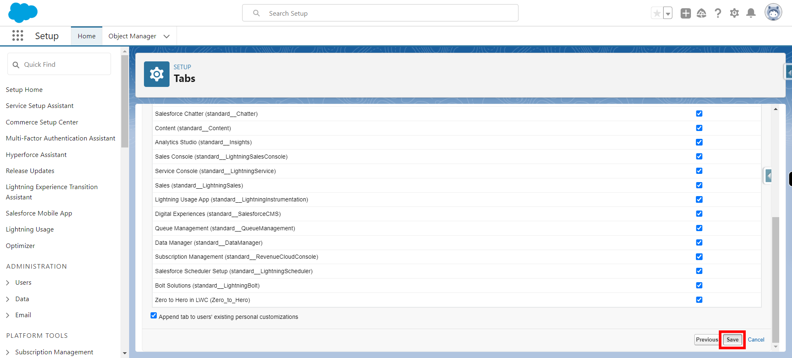The width and height of the screenshot is (792, 358).
Task: Expand the Users tree node
Action: pos(8,283)
